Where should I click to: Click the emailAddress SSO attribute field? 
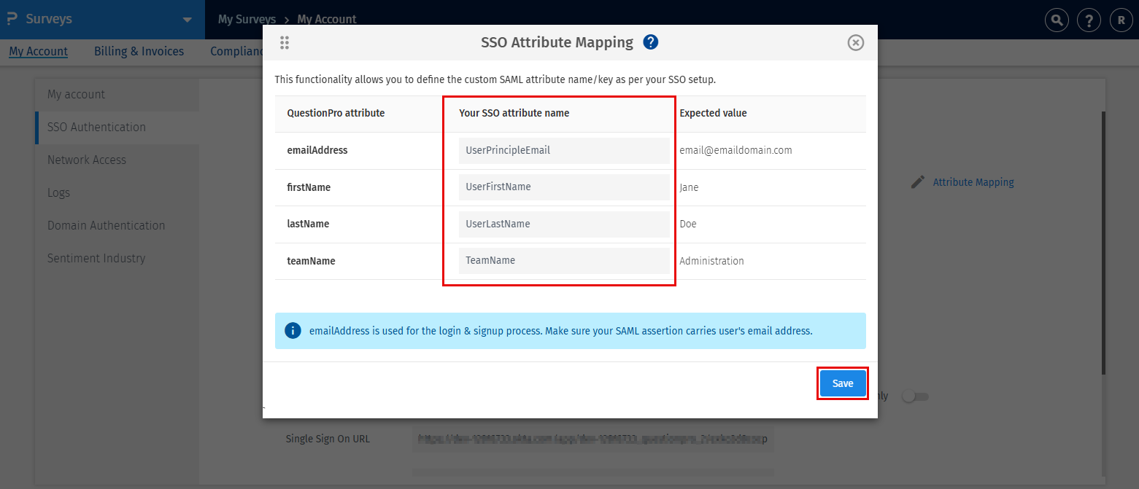point(563,150)
